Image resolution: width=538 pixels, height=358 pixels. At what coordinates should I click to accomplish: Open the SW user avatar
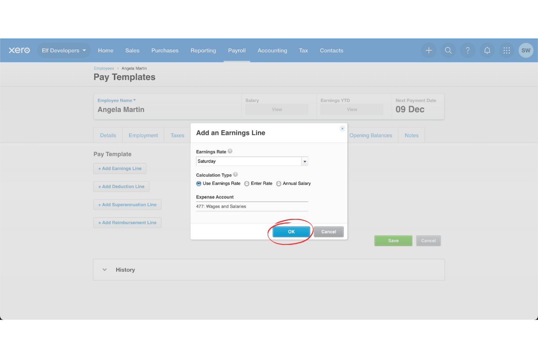[526, 51]
